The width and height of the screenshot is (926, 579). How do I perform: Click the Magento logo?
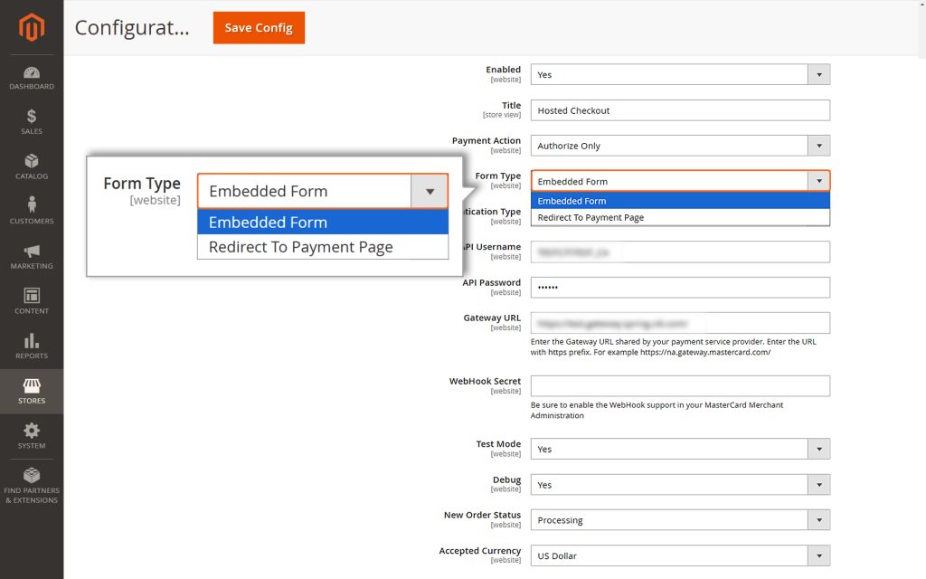(32, 27)
